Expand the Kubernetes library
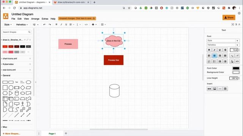Image resolution: width=243 pixels, height=136 pixels. pyautogui.click(x=8, y=64)
